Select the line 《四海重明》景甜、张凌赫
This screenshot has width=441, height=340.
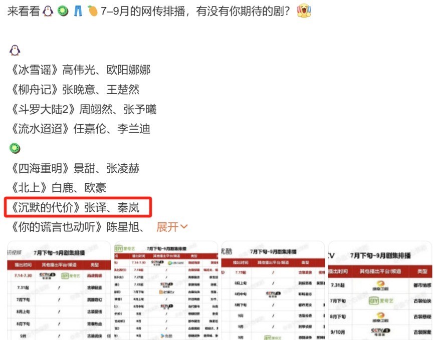(x=74, y=168)
